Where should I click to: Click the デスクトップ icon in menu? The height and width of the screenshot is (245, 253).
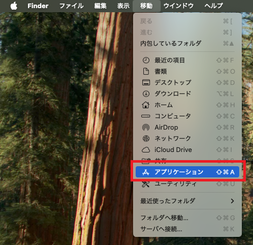(146, 82)
